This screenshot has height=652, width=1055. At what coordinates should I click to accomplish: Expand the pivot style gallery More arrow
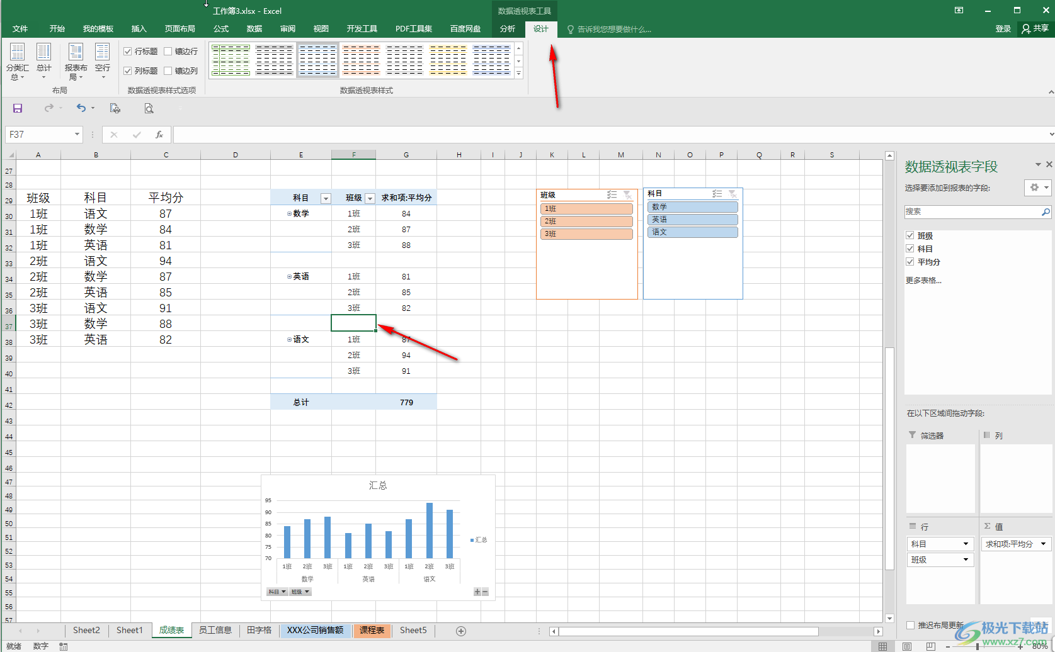coord(519,74)
